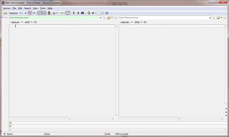The height and width of the screenshot is (137, 229).
Task: Copy to other side yellow arrow
Action: pyautogui.click(x=62, y=13)
